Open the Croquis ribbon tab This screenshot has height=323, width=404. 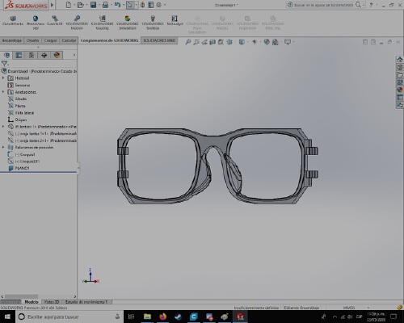50,40
